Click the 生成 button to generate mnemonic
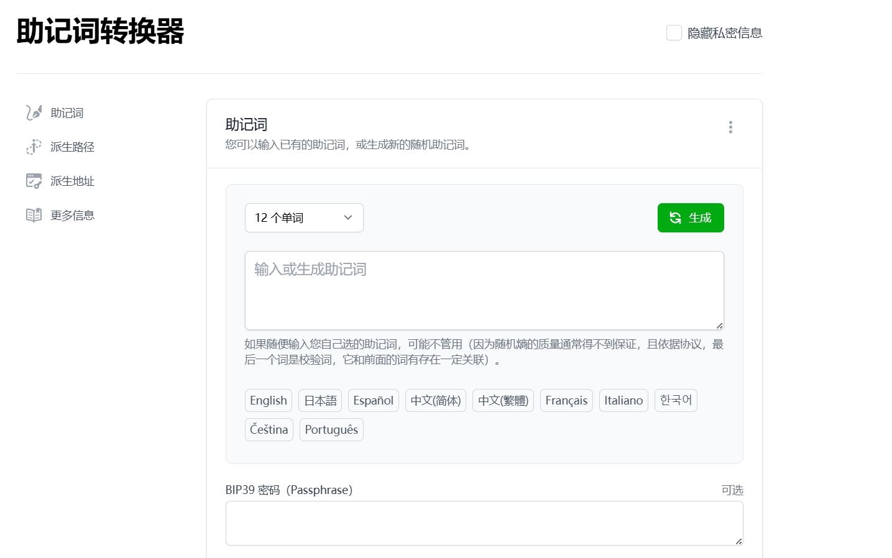This screenshot has height=558, width=892. (691, 217)
